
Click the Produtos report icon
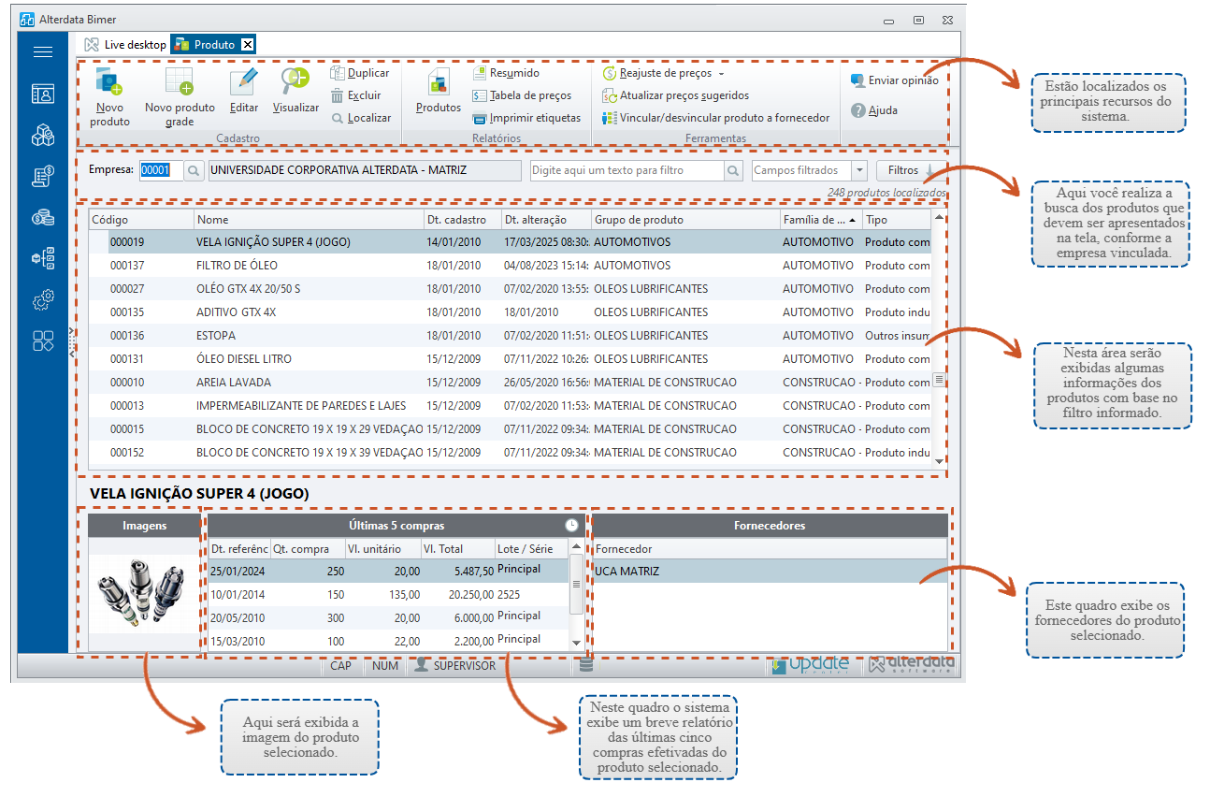(x=439, y=82)
